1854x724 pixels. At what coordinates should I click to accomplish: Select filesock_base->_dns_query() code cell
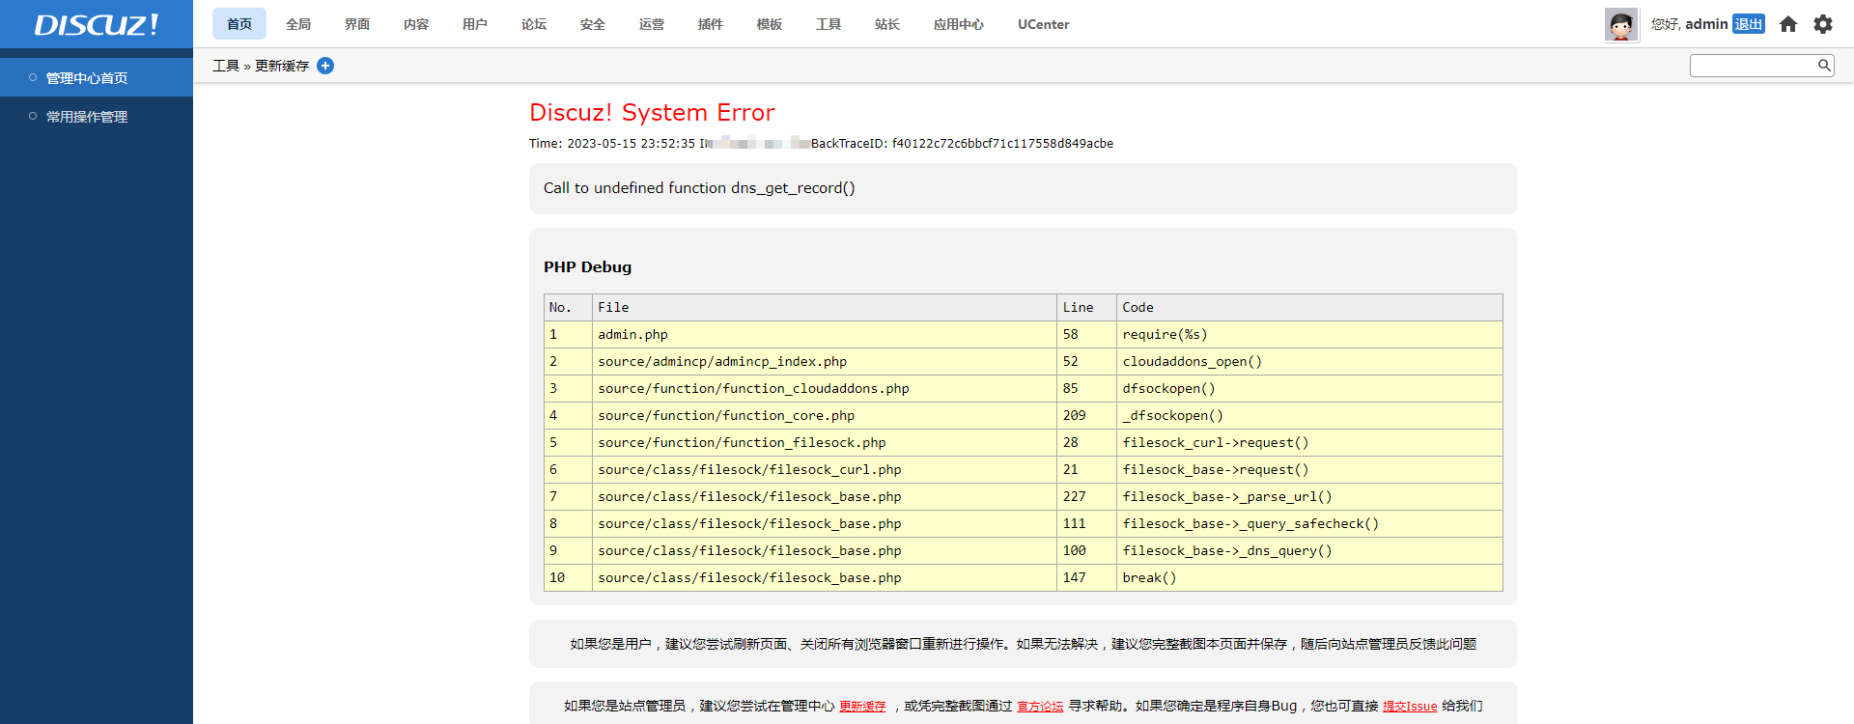coord(1309,550)
